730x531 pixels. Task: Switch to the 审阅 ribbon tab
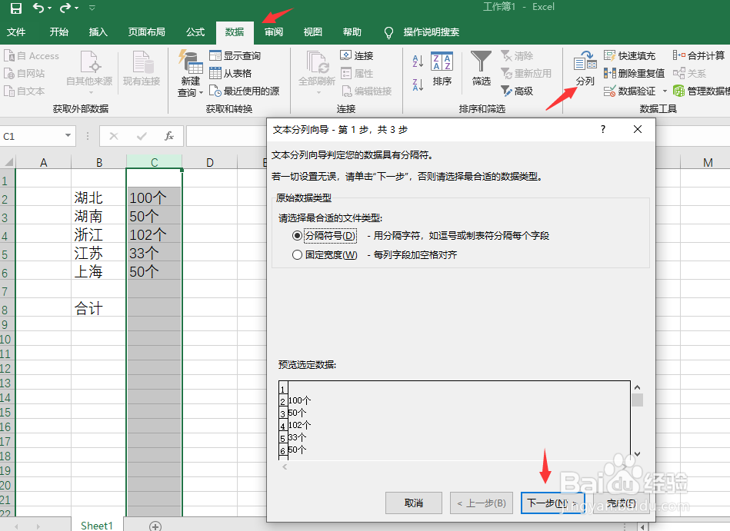coord(272,32)
